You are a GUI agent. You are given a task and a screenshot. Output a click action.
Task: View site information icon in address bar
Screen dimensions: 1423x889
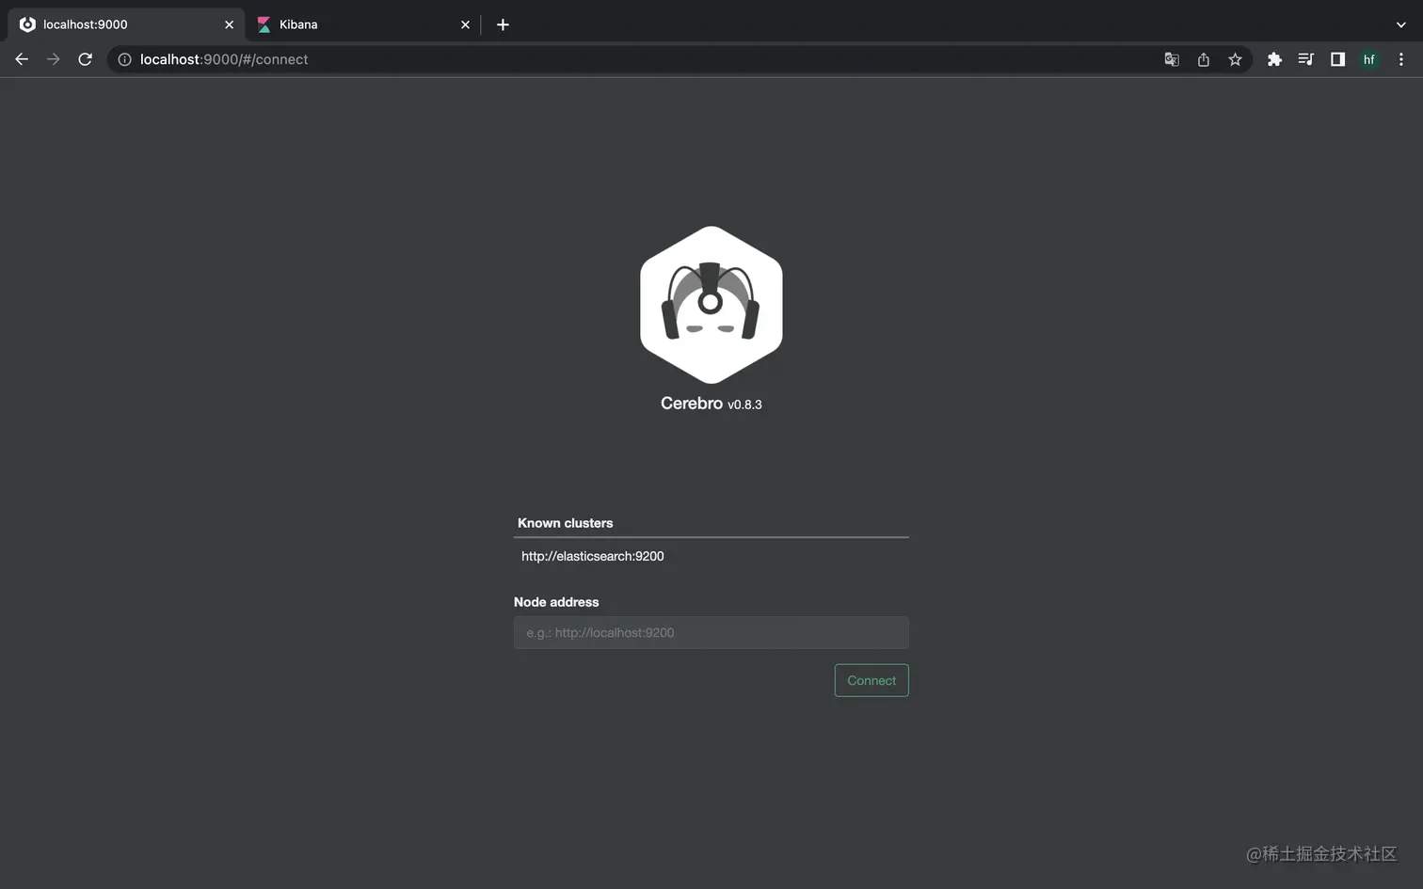click(x=124, y=59)
